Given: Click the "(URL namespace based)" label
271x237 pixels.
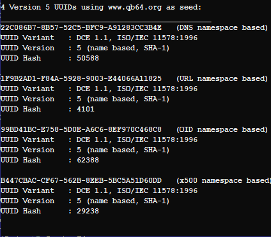Looking at the screenshot, I should [222, 79].
